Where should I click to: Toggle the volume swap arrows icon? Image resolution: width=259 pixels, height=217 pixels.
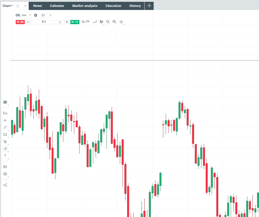[60, 22]
